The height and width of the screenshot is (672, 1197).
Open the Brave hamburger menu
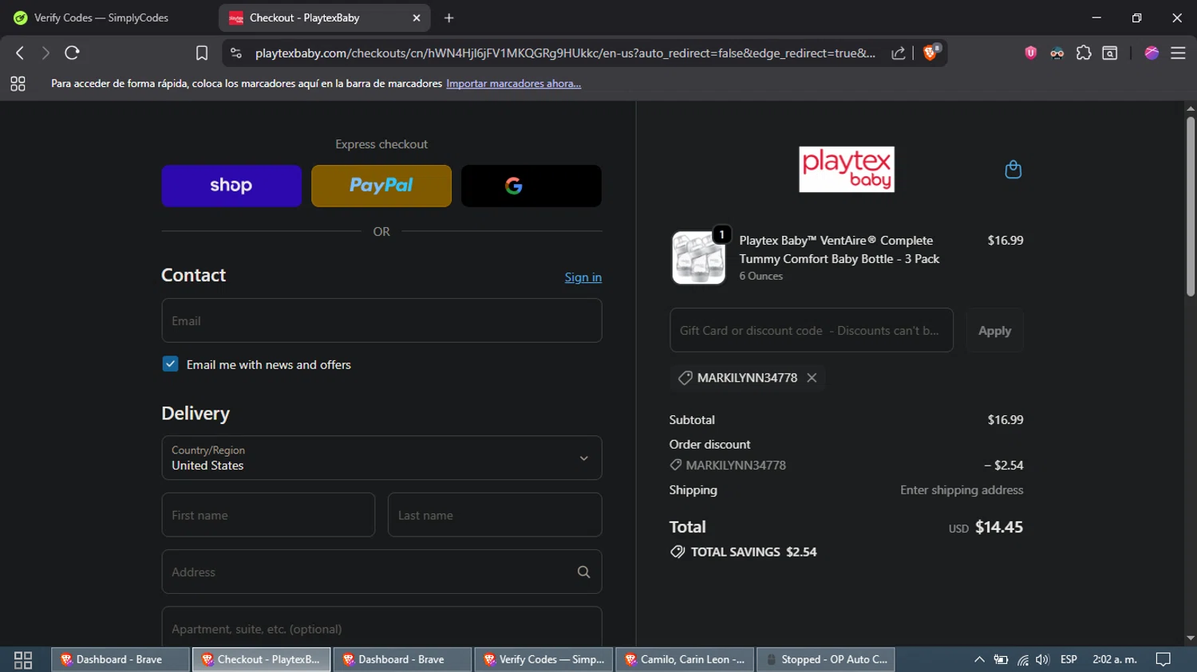point(1178,53)
